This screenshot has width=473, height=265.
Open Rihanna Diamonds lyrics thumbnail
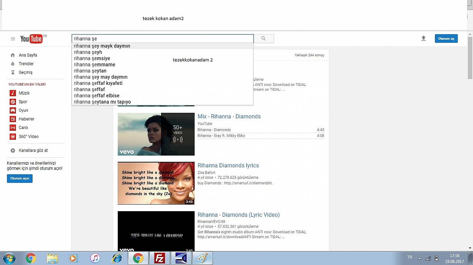point(156,183)
